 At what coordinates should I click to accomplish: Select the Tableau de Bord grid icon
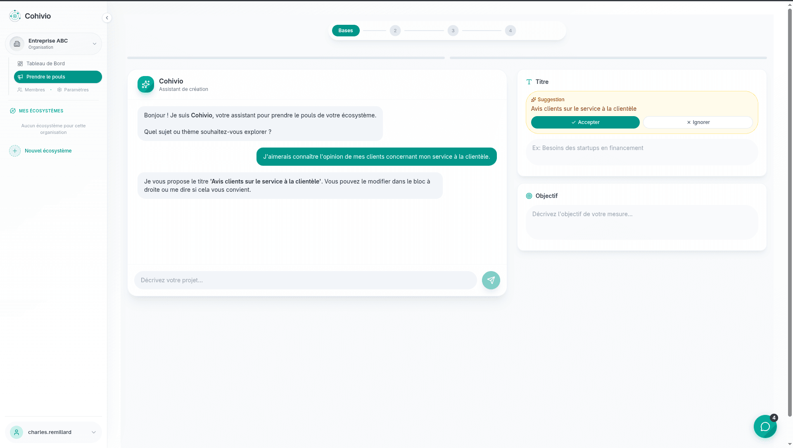coord(20,63)
